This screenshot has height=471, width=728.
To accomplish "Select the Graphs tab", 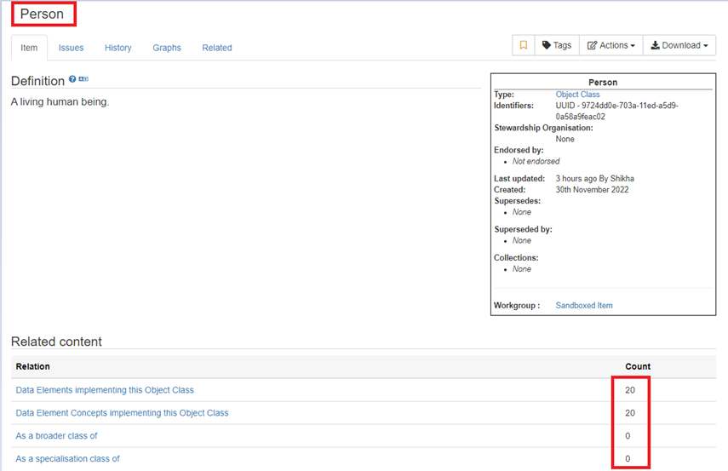I will [167, 48].
